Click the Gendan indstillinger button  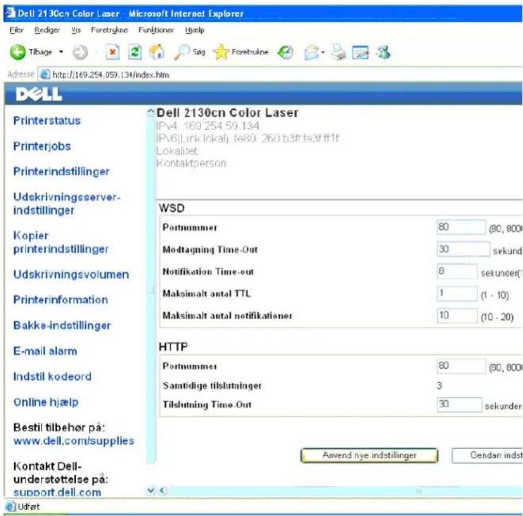[487, 456]
